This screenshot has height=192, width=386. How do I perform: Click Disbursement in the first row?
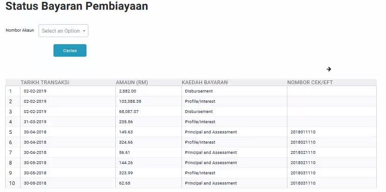point(199,91)
